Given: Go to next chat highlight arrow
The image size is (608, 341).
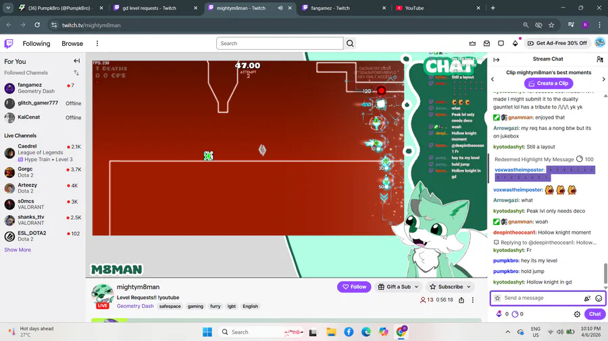Looking at the screenshot, I should tap(603, 80).
